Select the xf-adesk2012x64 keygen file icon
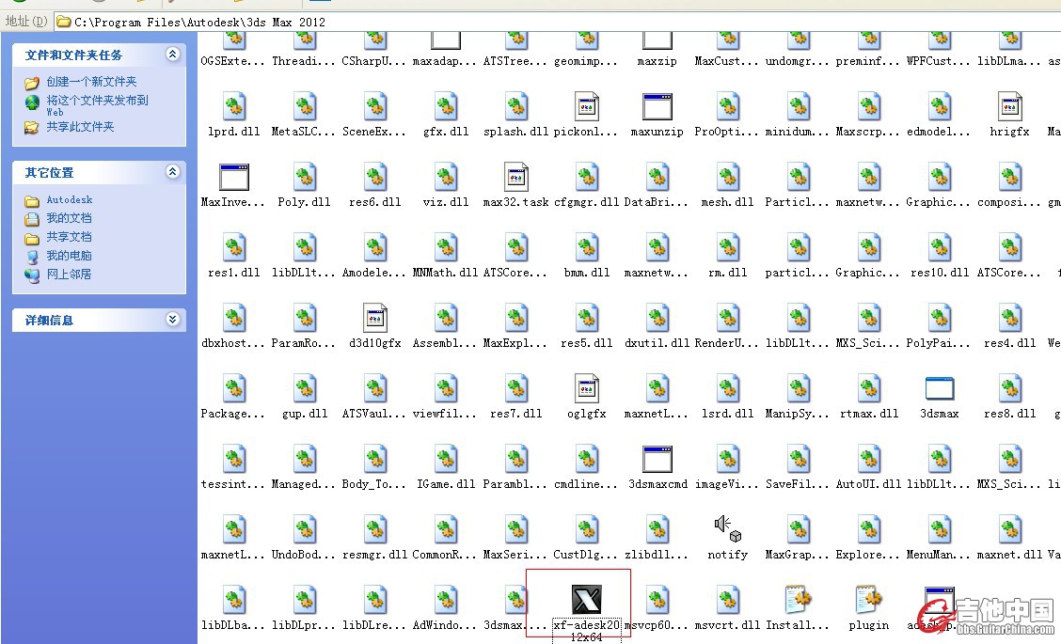This screenshot has height=644, width=1061. (x=586, y=600)
